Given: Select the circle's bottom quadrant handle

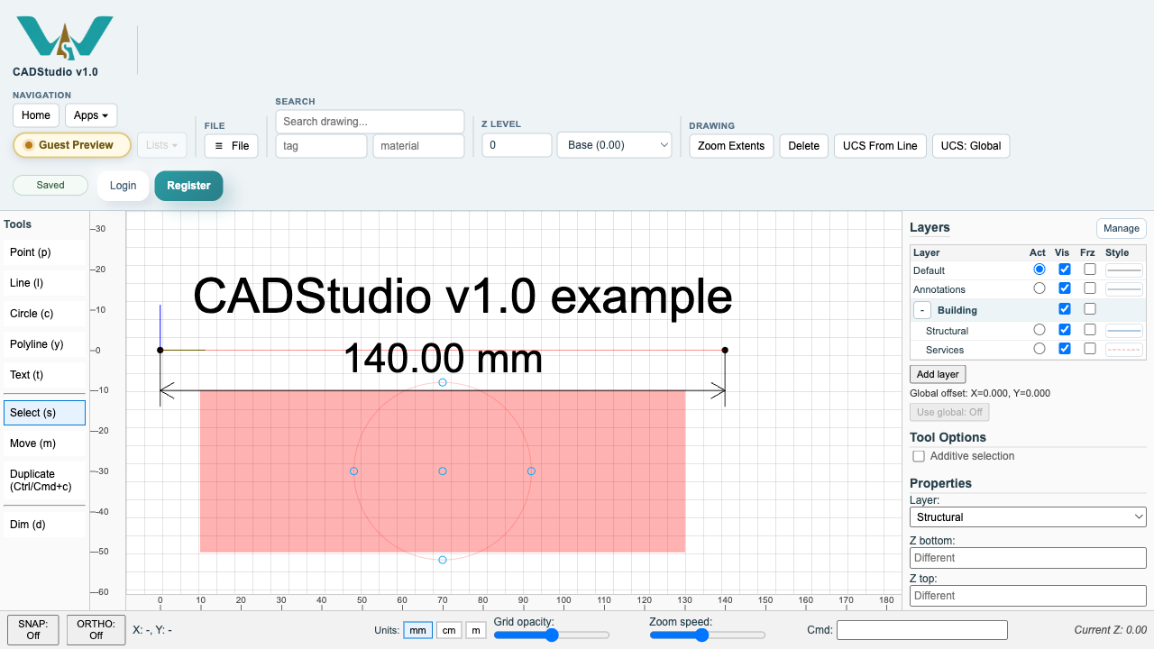Looking at the screenshot, I should [x=443, y=560].
